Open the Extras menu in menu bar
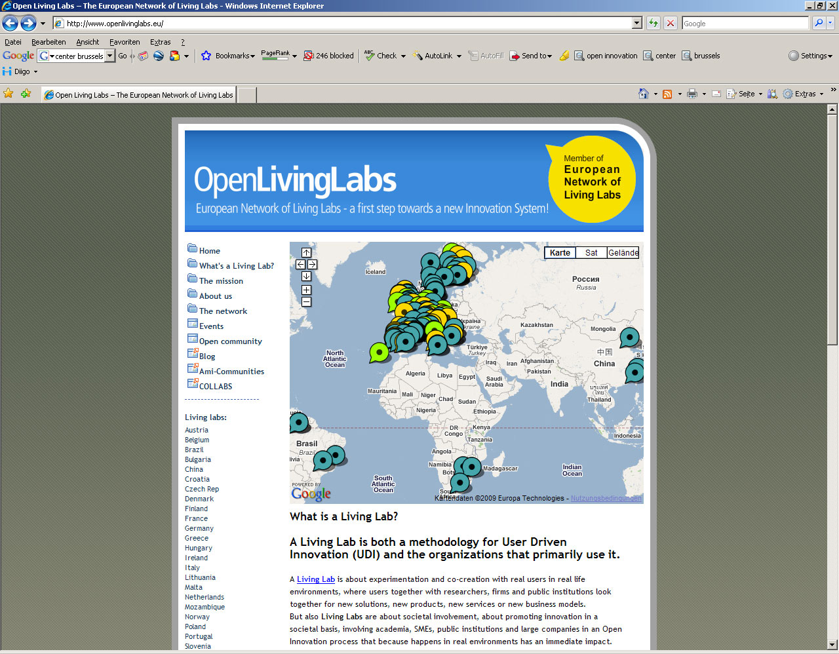The image size is (839, 654). (x=160, y=42)
